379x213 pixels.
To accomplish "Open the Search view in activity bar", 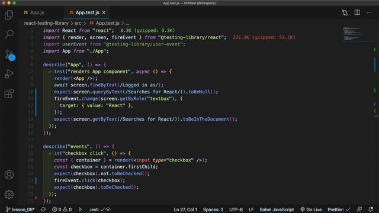I will (9, 34).
